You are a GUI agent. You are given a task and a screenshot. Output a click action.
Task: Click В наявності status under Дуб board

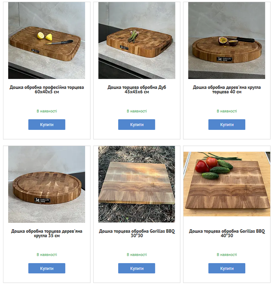137,111
